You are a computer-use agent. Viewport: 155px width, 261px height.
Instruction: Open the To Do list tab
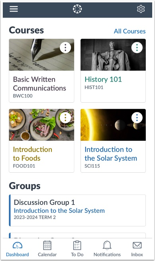point(77,249)
